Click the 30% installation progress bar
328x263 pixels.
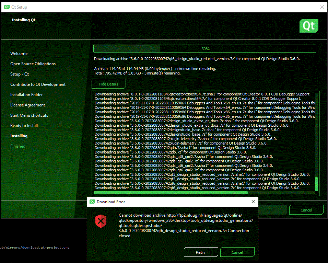(x=205, y=48)
